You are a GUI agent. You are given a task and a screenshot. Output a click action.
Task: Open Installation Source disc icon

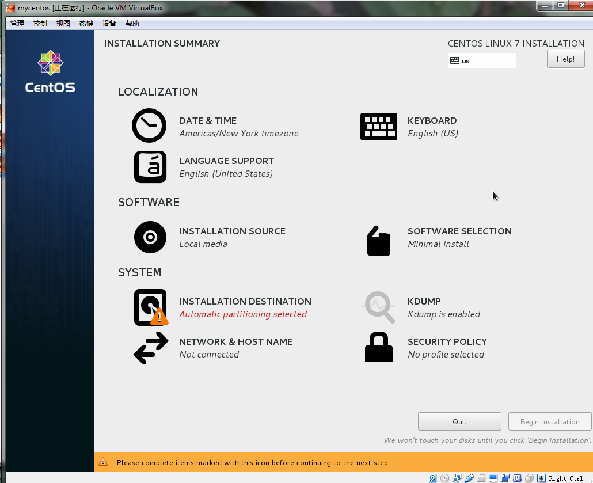click(x=150, y=237)
